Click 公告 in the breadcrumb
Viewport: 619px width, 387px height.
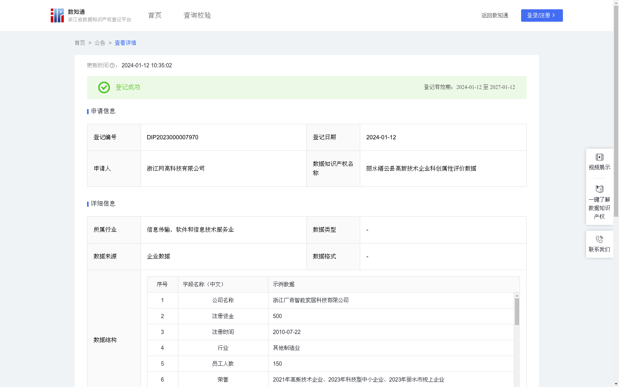click(100, 43)
